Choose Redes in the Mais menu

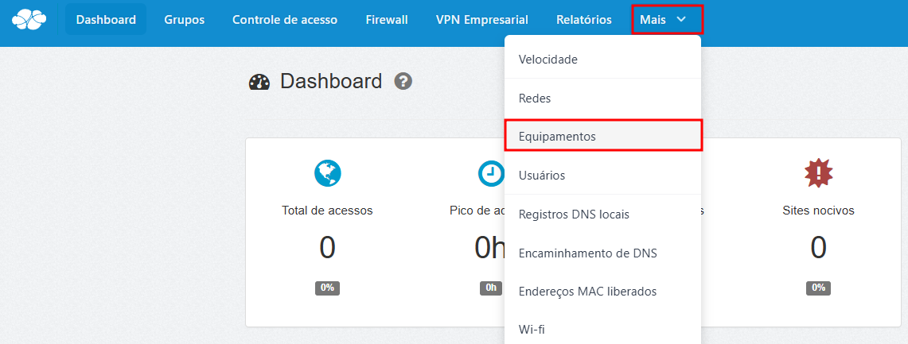pyautogui.click(x=535, y=99)
